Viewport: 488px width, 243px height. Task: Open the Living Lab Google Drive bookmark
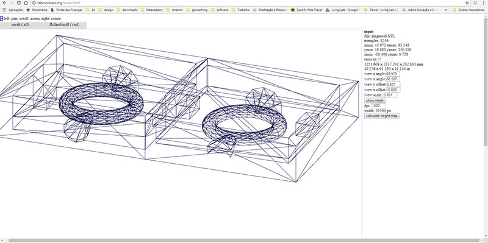point(343,10)
